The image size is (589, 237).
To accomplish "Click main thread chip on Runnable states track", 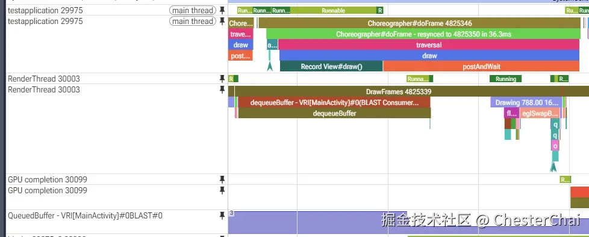I will [193, 10].
